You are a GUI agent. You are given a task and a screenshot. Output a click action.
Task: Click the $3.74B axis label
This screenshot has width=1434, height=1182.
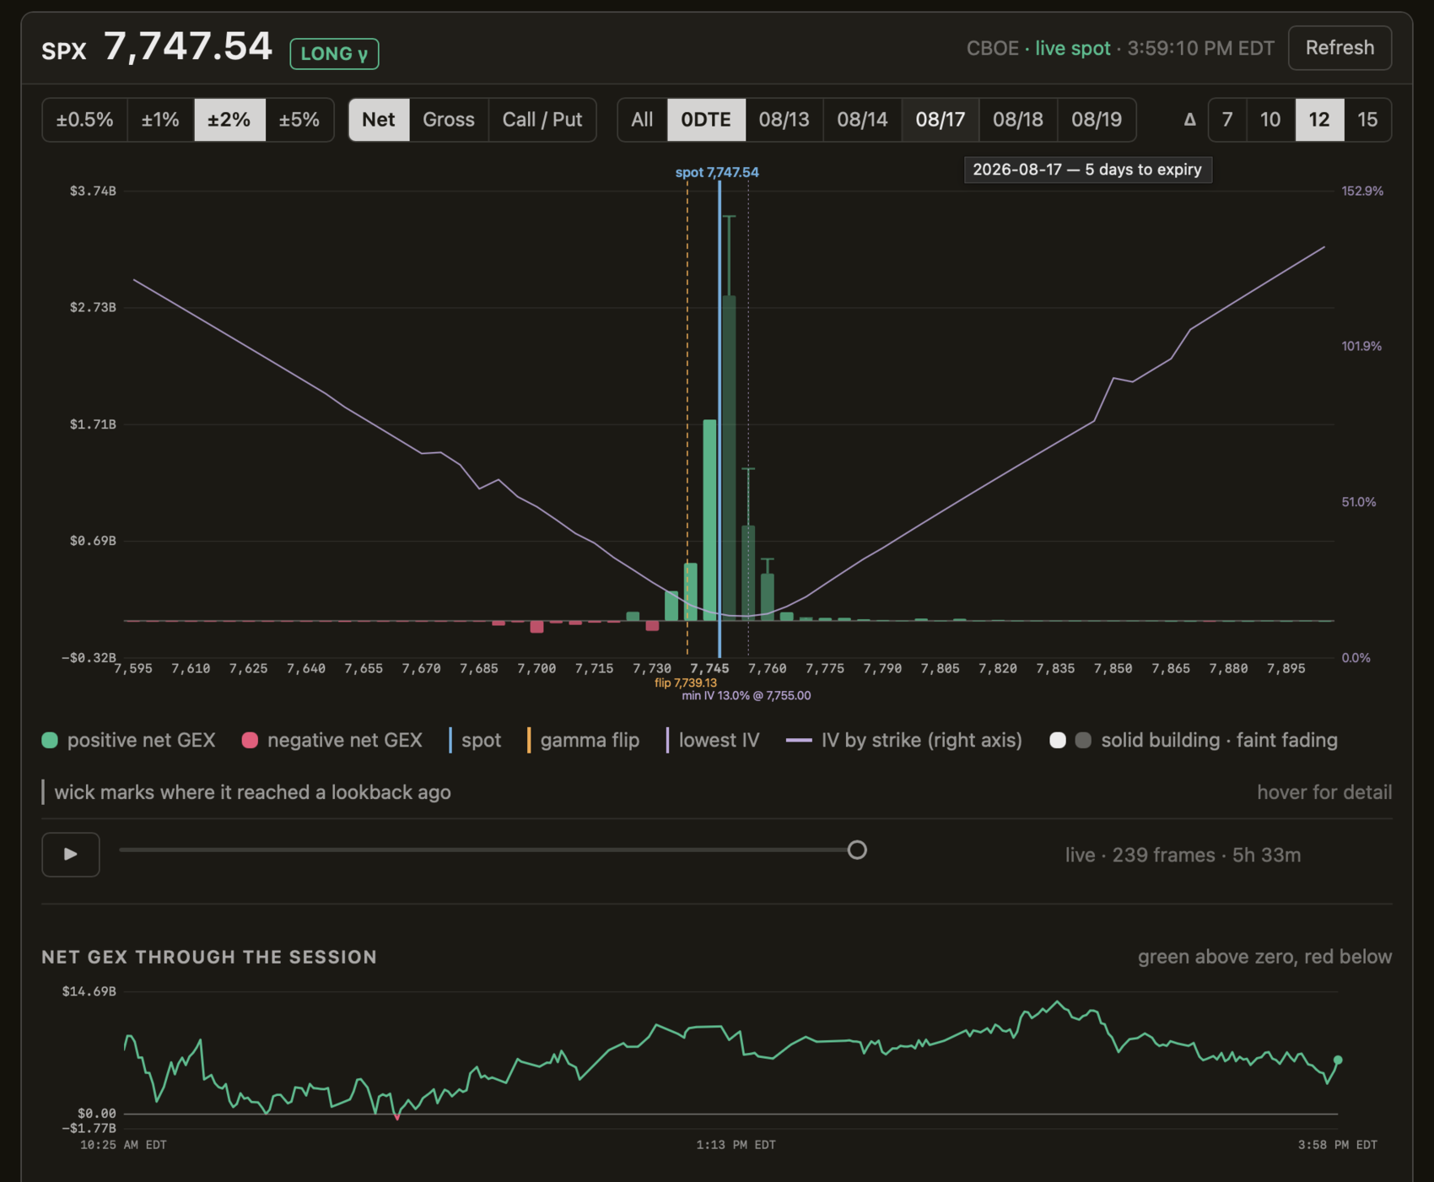93,192
